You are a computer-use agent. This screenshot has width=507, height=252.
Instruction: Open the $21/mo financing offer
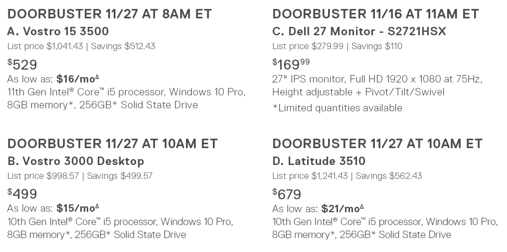(x=342, y=208)
